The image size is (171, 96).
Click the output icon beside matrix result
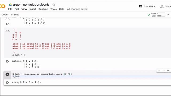(7, 61)
